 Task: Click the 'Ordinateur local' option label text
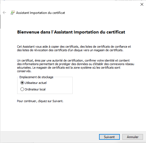35,89
